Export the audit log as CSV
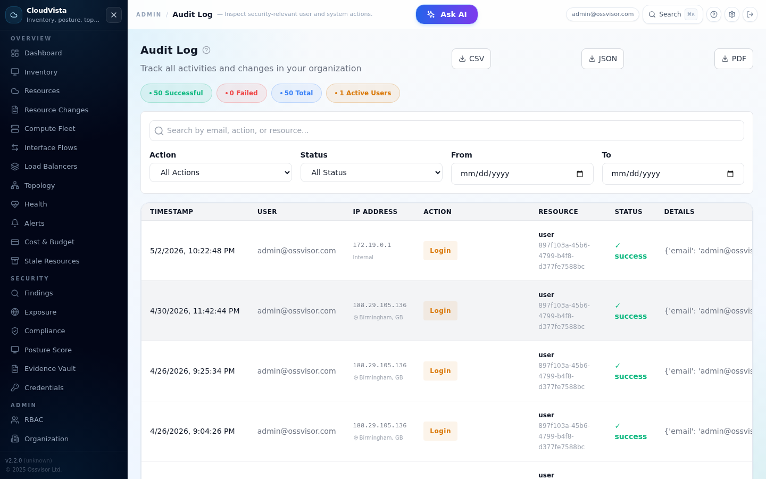This screenshot has height=479, width=766. point(471,59)
